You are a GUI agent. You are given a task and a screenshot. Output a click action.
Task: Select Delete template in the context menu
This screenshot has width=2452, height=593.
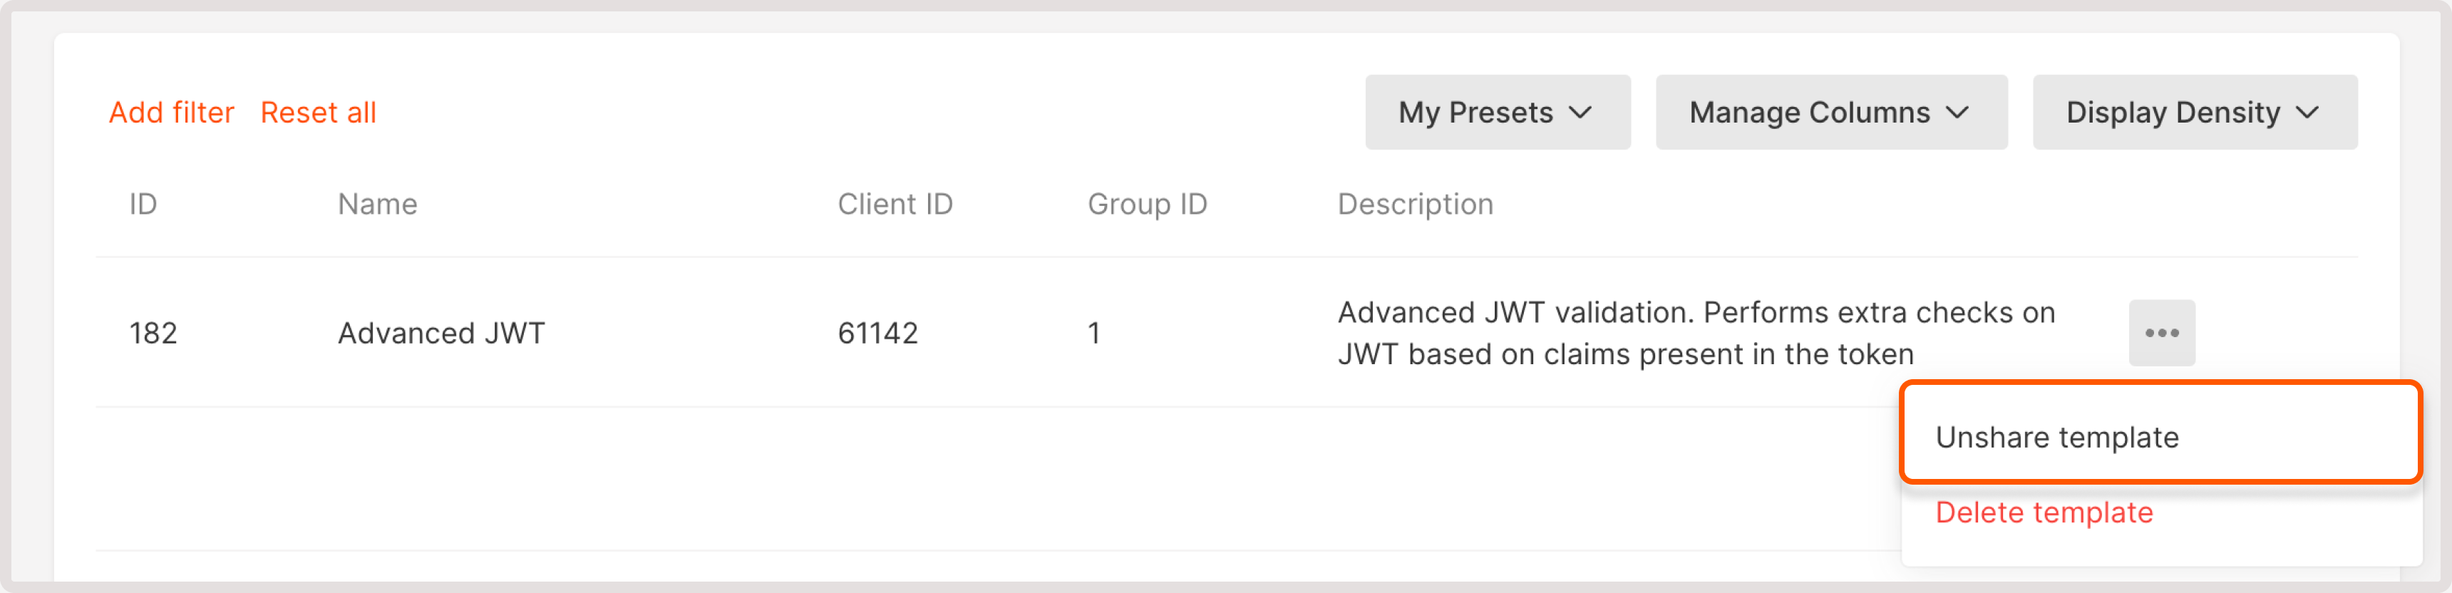click(2044, 512)
